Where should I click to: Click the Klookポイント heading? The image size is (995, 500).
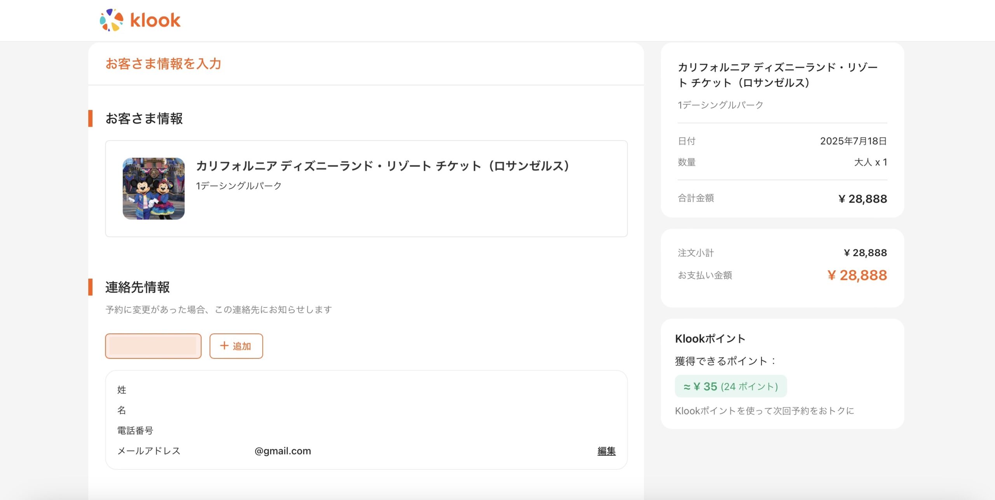coord(710,339)
